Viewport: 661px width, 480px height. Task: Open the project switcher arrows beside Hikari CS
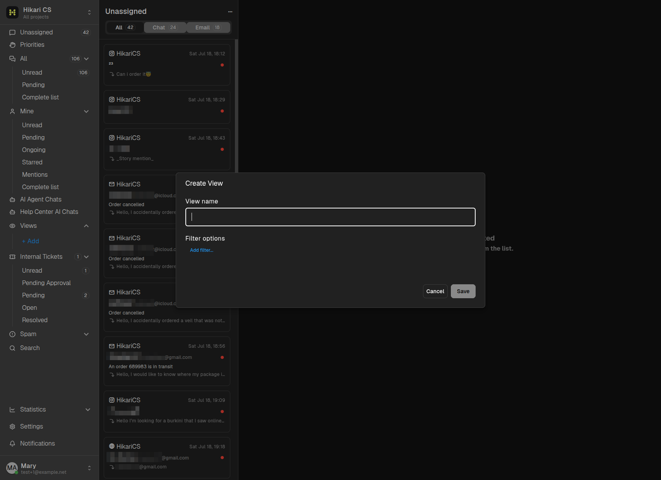tap(89, 12)
